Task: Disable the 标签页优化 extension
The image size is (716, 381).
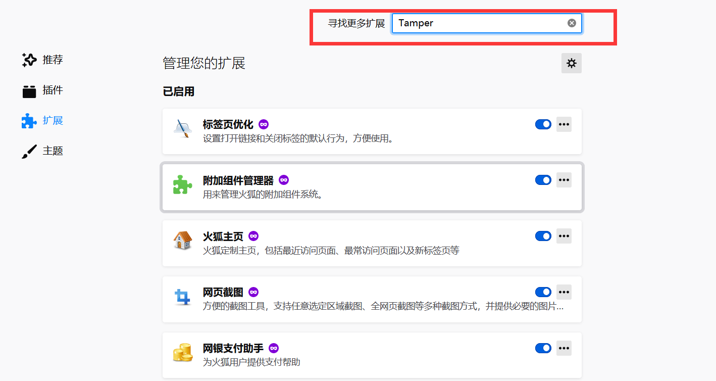Action: coord(543,124)
